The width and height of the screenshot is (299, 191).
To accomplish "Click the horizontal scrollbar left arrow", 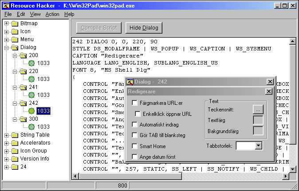I will (75, 176).
